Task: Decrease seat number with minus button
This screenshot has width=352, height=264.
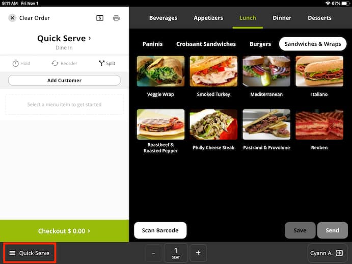Action: (153, 253)
